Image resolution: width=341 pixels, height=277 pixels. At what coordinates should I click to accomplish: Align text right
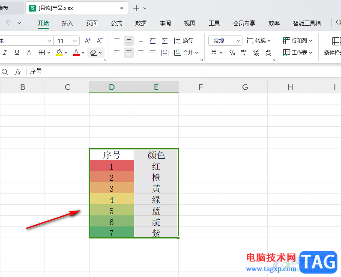click(x=141, y=53)
